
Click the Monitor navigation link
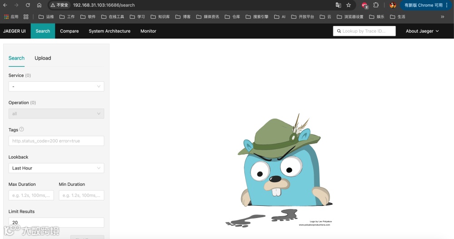pos(148,31)
